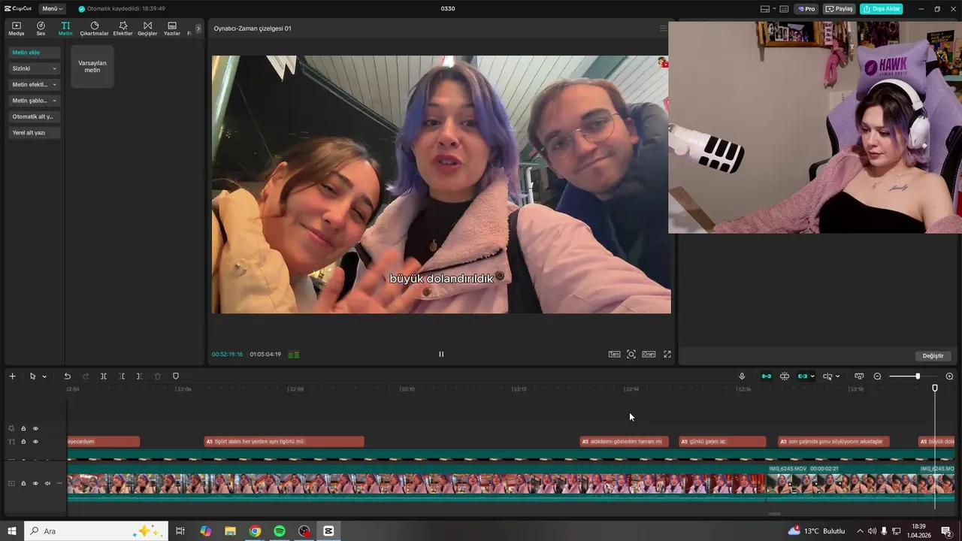The width and height of the screenshot is (962, 541).
Task: Expand the Metin şablonları section
Action: pyautogui.click(x=35, y=101)
